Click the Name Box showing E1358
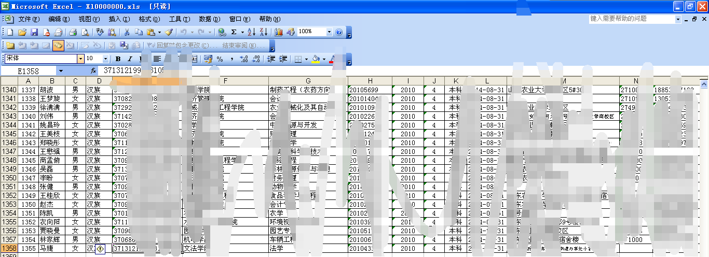The width and height of the screenshot is (709, 257). click(x=29, y=70)
